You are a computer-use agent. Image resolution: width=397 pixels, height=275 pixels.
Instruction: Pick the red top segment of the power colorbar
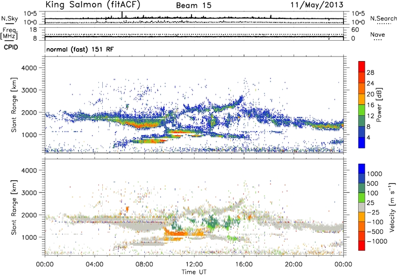click(x=362, y=67)
